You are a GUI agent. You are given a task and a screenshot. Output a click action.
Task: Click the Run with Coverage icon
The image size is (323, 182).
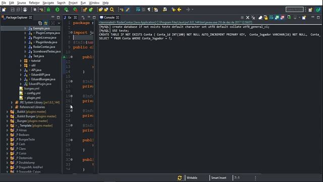point(66,10)
